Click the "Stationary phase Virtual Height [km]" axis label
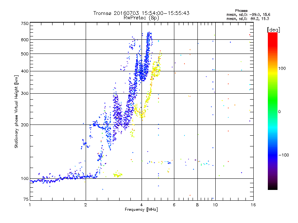The image size is (298, 223). coord(16,111)
